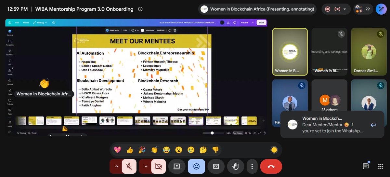Select Dorcas Simil participant tile
Screen dimensions: 390x177
pyautogui.click(x=369, y=51)
